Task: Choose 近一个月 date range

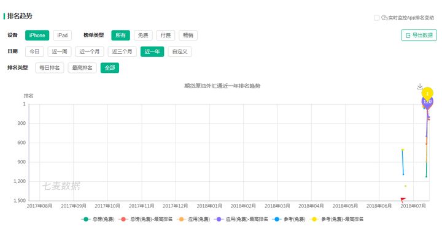Action: coord(90,51)
